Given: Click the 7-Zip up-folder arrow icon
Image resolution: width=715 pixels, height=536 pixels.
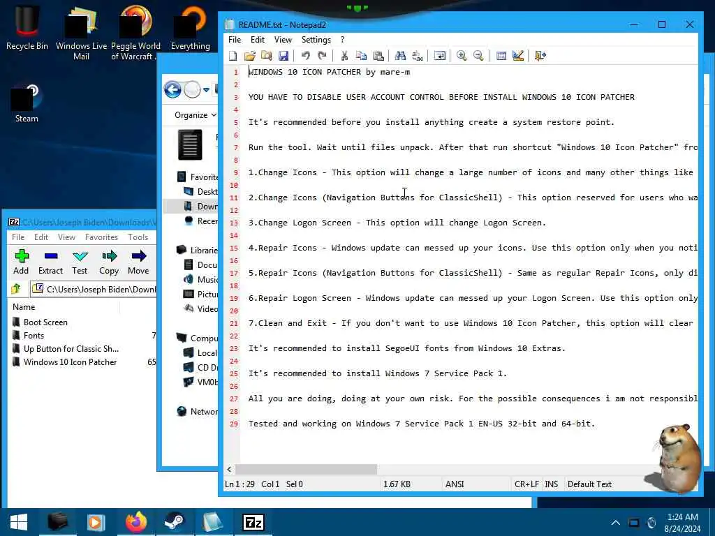Looking at the screenshot, I should tap(16, 288).
